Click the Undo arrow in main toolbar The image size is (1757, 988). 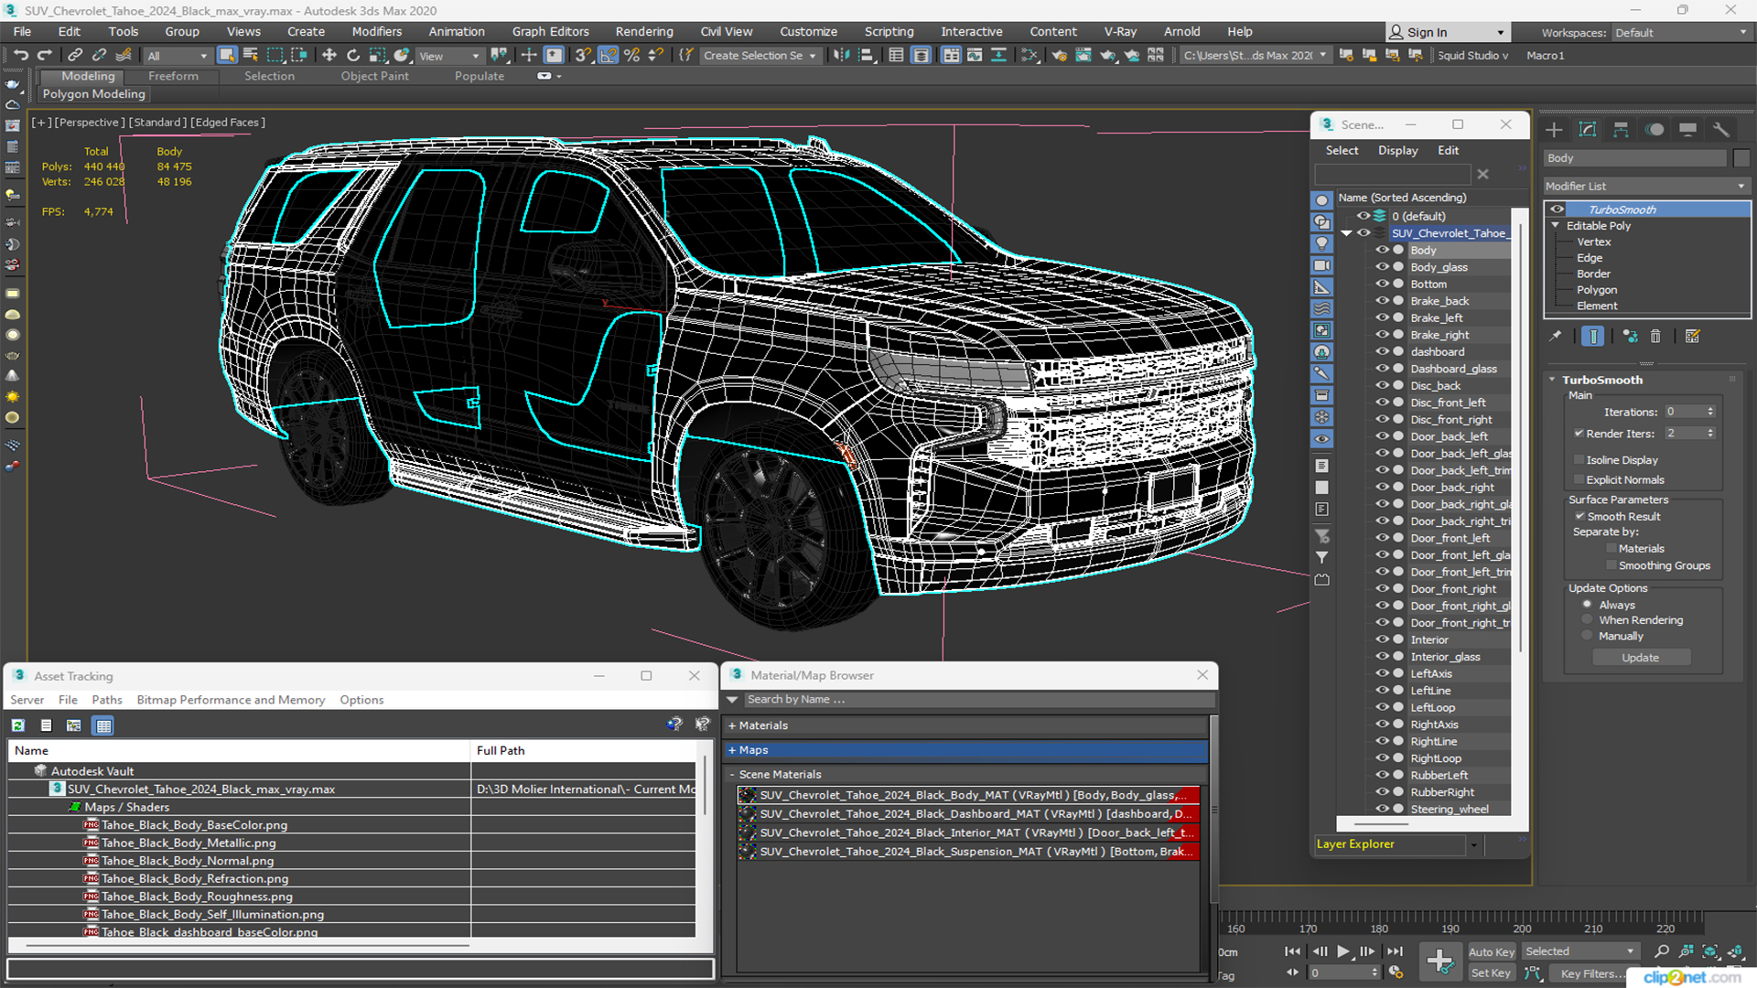click(20, 56)
